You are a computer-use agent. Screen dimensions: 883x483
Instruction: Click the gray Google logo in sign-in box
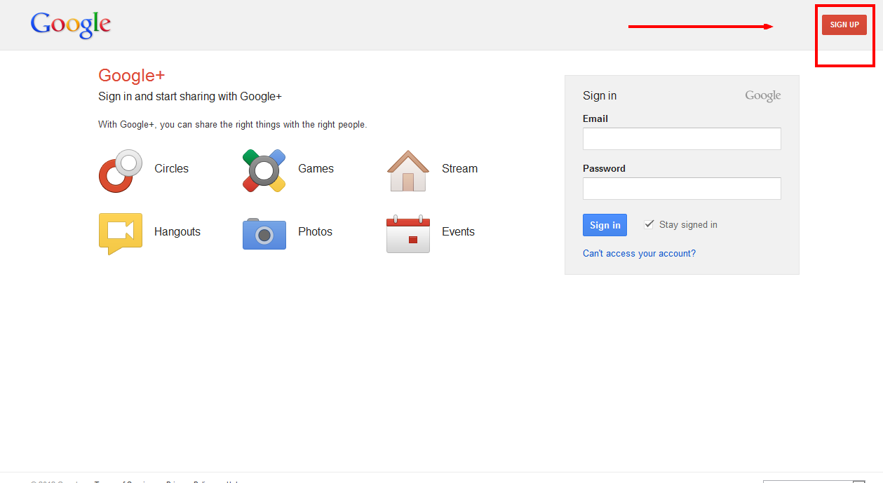[x=763, y=96]
